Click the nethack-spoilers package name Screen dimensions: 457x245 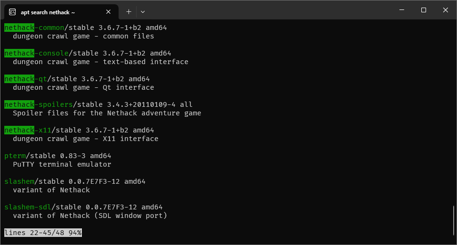pyautogui.click(x=38, y=104)
